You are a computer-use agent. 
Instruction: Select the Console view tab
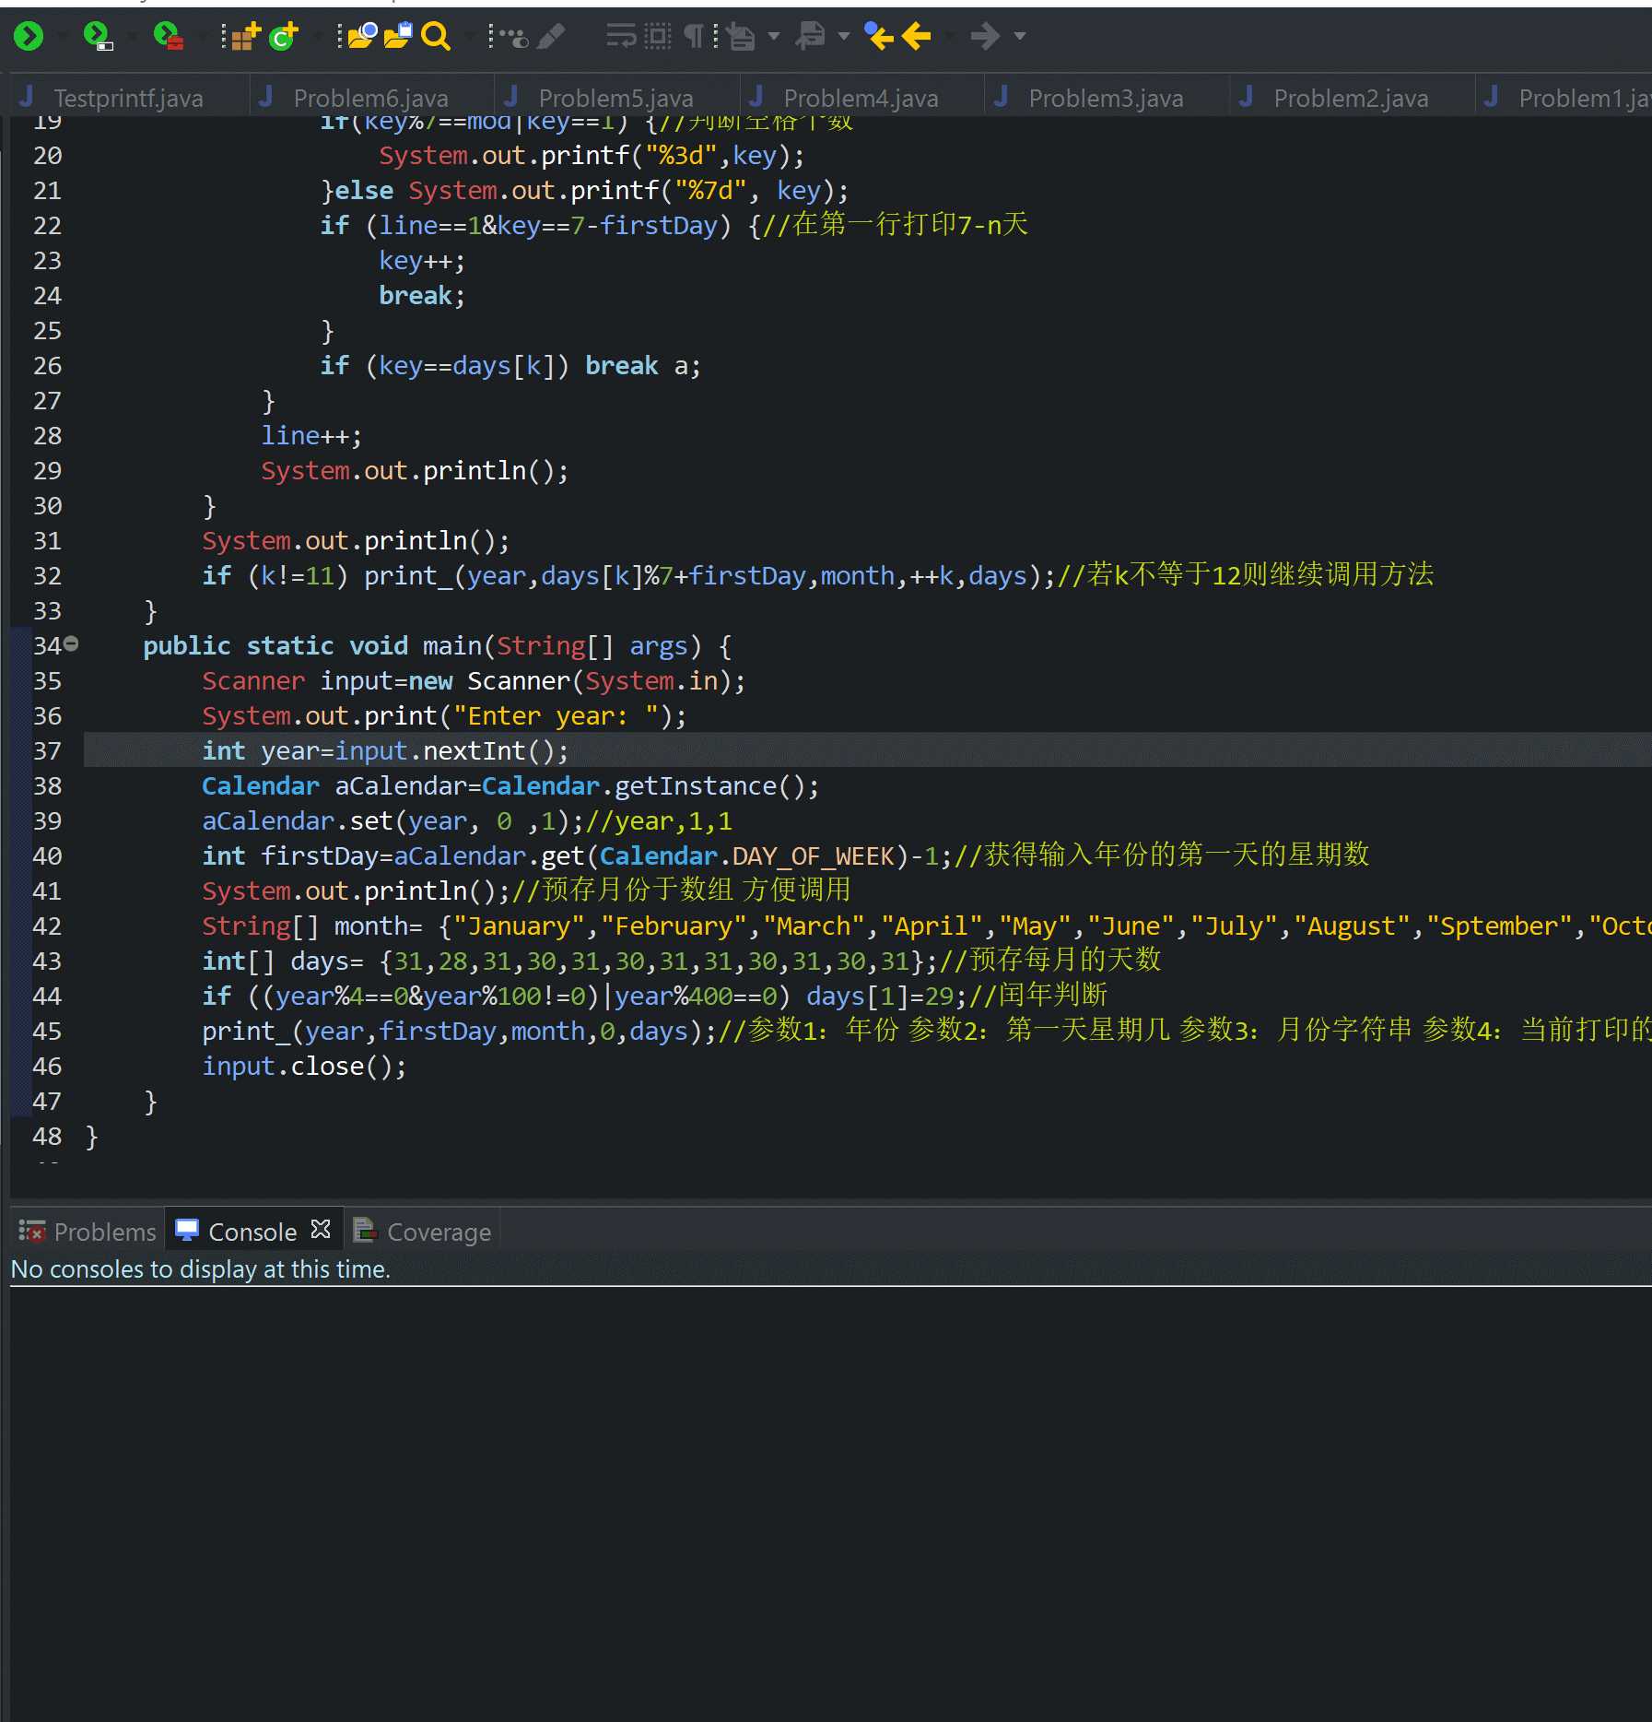(x=252, y=1232)
